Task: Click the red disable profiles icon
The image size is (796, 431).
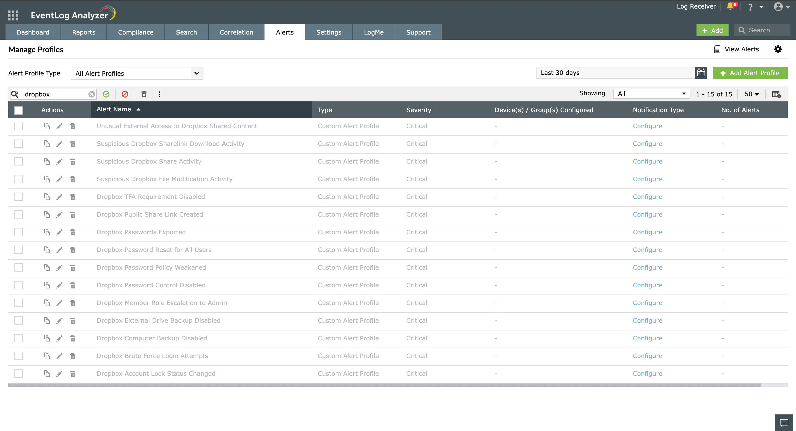Action: [x=125, y=94]
